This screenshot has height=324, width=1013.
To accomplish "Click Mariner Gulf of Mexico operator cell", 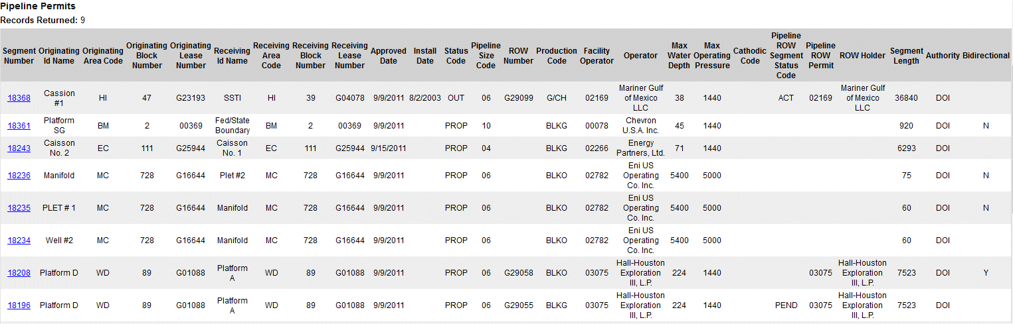I will click(640, 98).
